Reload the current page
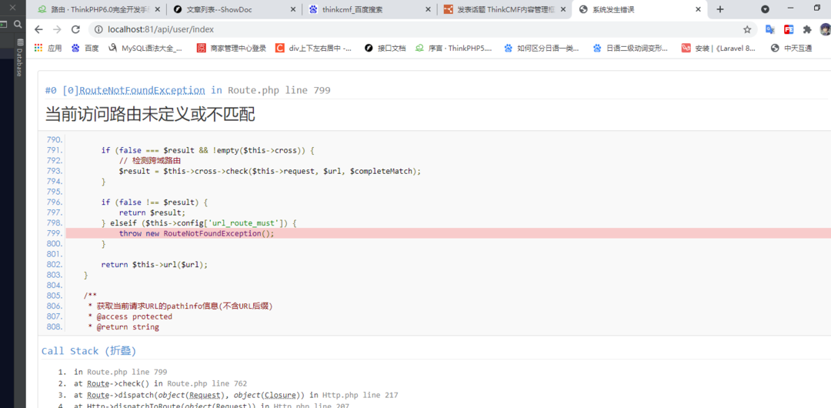Viewport: 831px width, 408px height. (75, 30)
